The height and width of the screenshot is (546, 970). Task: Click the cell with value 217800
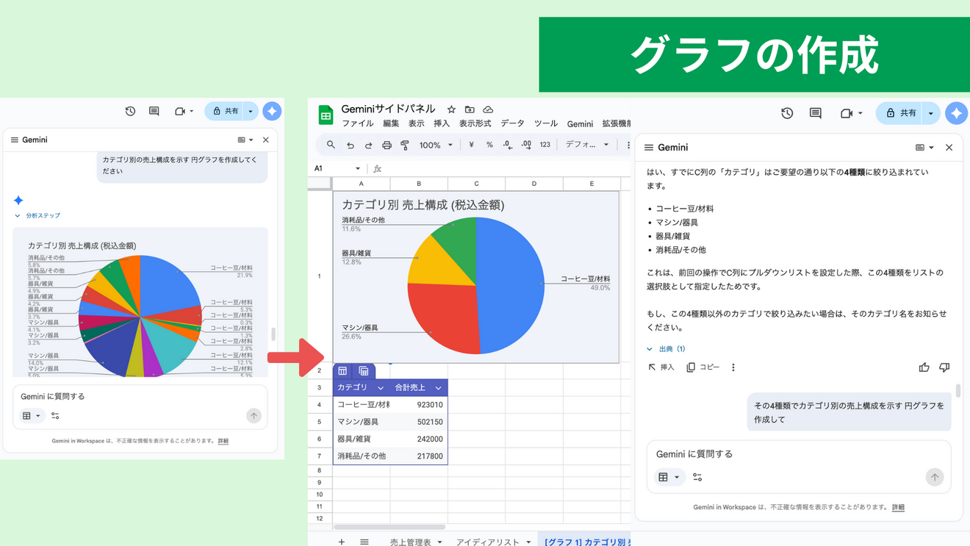pyautogui.click(x=419, y=456)
